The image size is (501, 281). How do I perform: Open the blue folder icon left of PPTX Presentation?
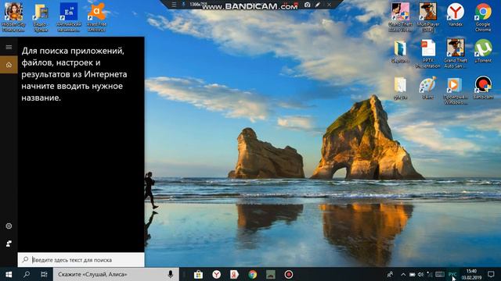pos(400,51)
